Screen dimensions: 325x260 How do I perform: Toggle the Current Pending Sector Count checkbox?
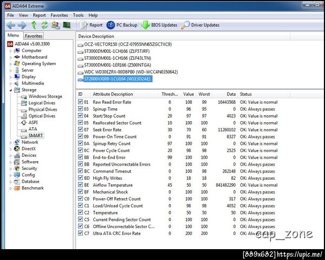pyautogui.click(x=80, y=219)
